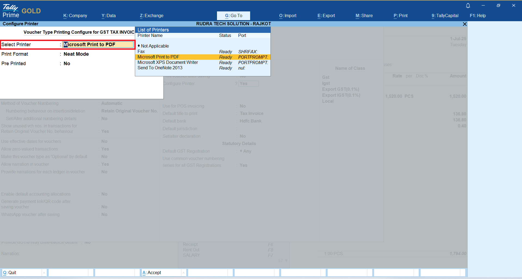Image resolution: width=522 pixels, height=279 pixels.
Task: Open F1: Help
Action: (x=478, y=16)
